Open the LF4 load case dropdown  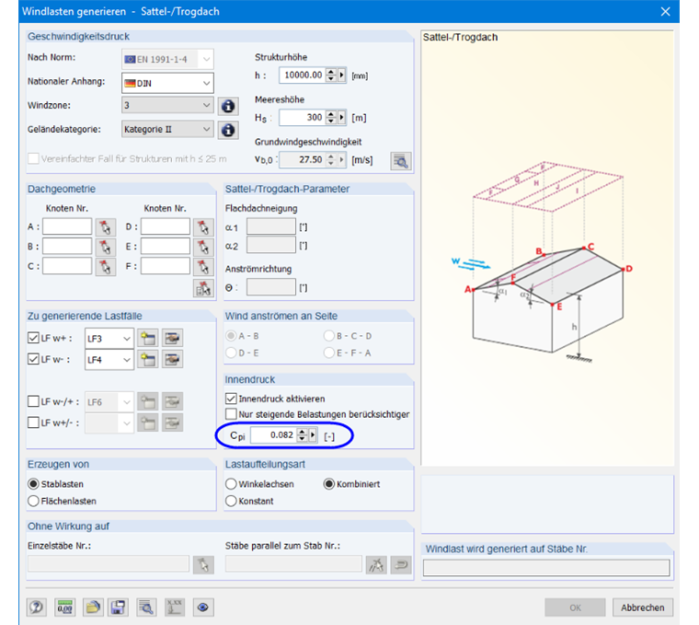(x=109, y=360)
